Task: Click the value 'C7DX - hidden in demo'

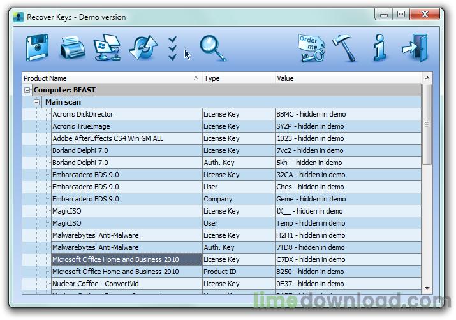Action: click(x=311, y=259)
